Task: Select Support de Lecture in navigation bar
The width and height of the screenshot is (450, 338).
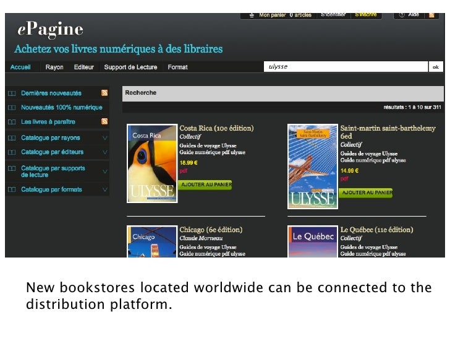Action: pos(130,67)
